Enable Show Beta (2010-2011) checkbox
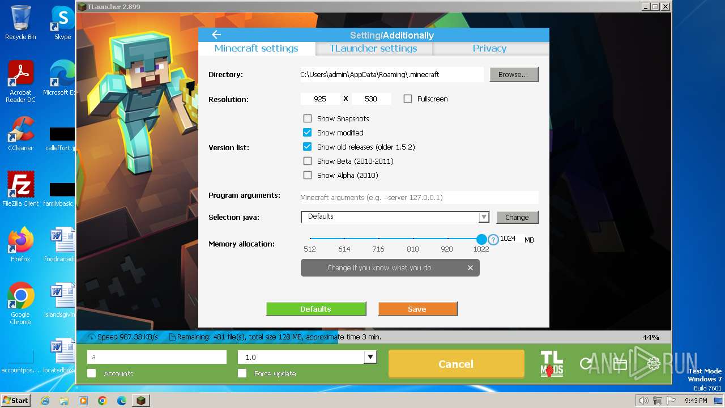 [308, 161]
